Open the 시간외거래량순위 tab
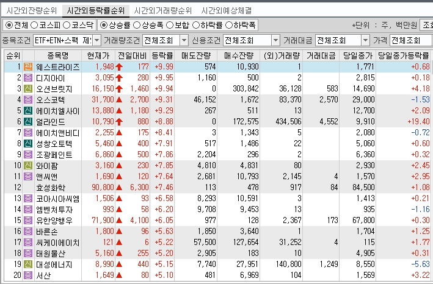Screen dimensions: 433x284 point(162,11)
